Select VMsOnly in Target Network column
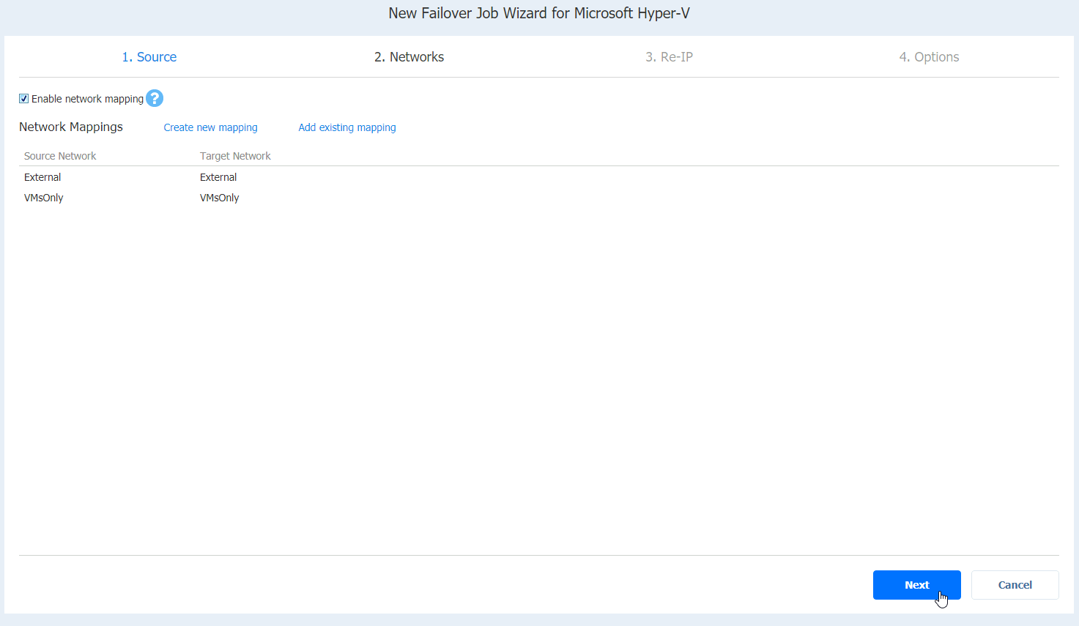The width and height of the screenshot is (1079, 626). pyautogui.click(x=220, y=198)
